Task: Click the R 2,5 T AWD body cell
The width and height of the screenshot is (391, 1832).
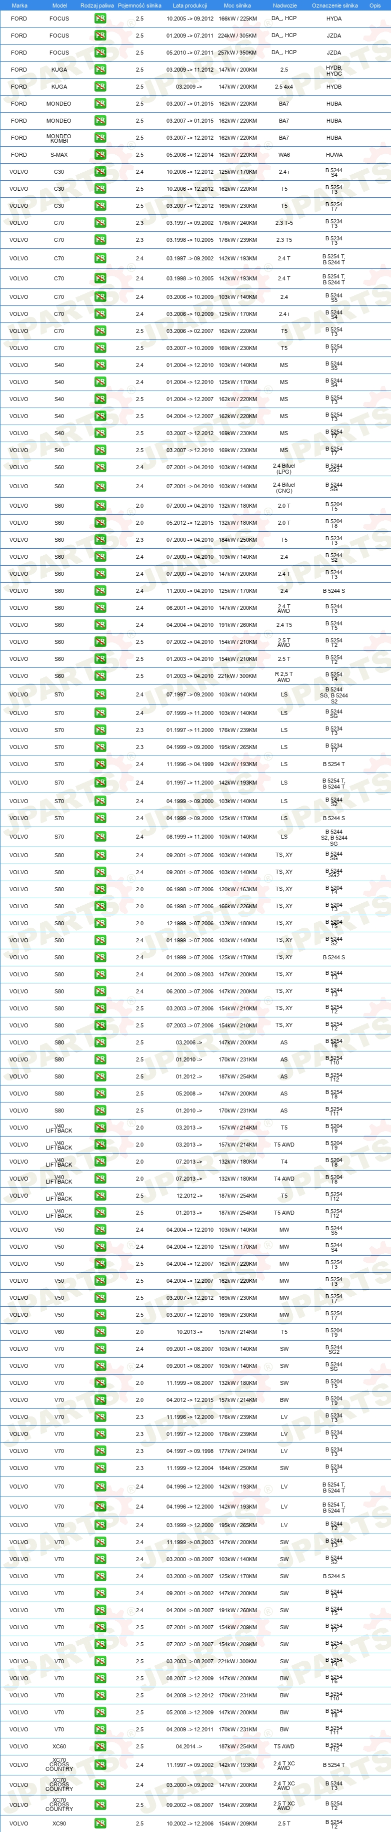Action: click(x=284, y=676)
